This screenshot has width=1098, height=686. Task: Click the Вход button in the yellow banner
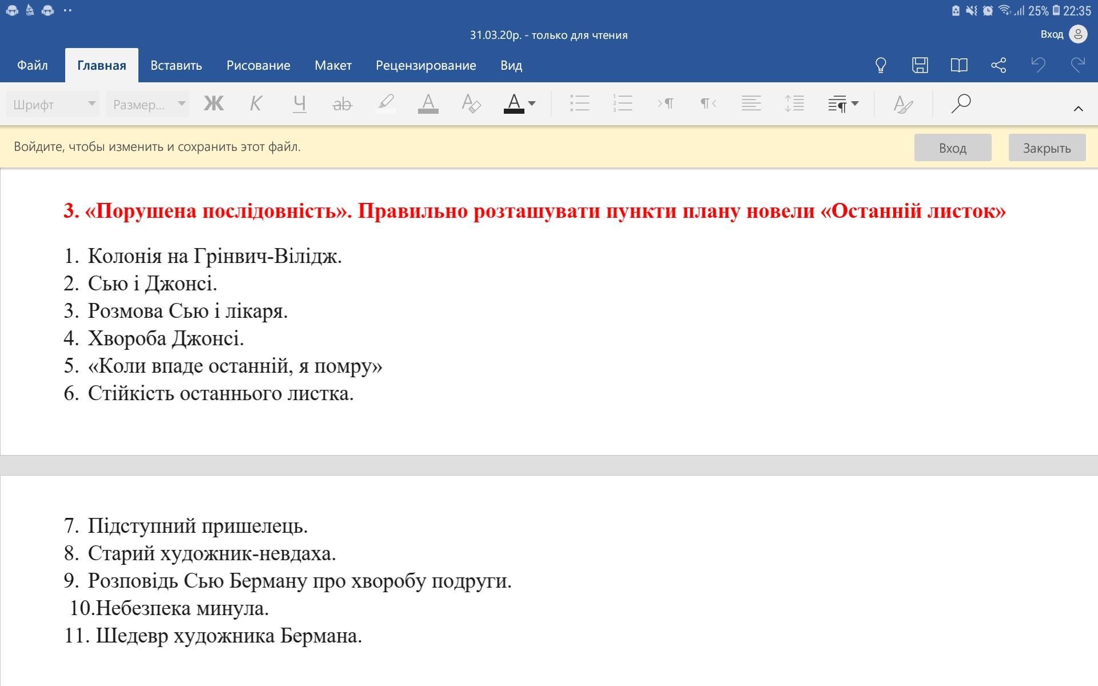click(952, 148)
